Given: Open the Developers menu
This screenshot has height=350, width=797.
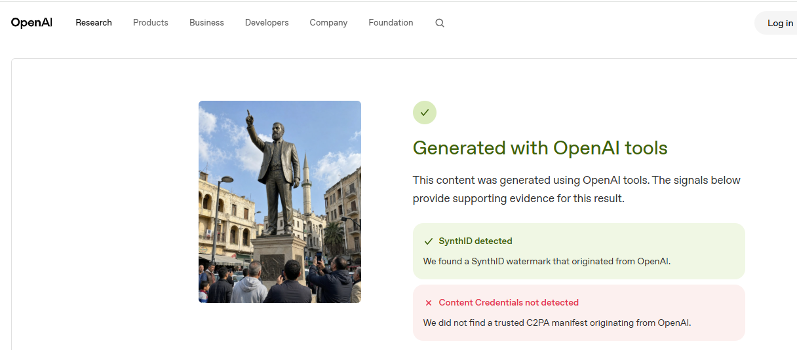Looking at the screenshot, I should [x=267, y=23].
